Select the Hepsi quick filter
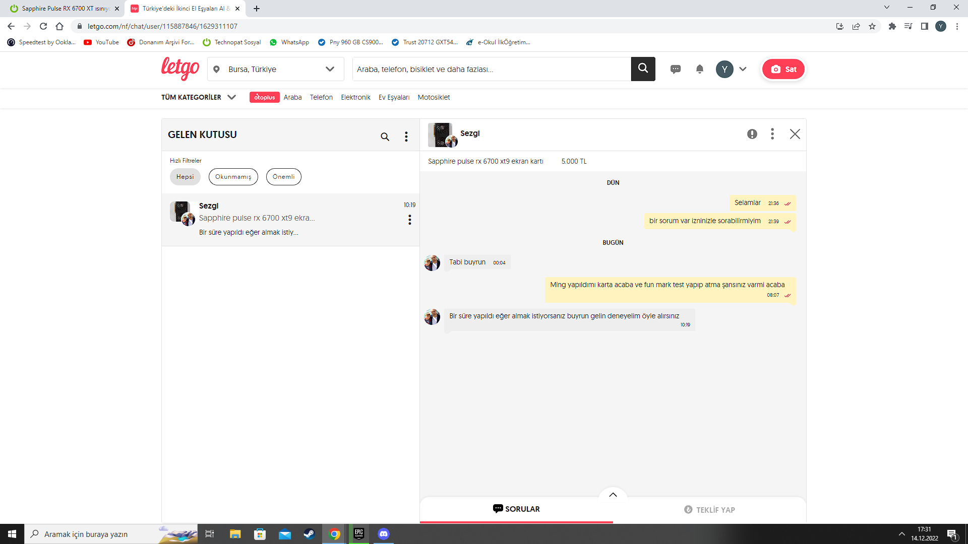Viewport: 968px width, 544px height. tap(185, 177)
